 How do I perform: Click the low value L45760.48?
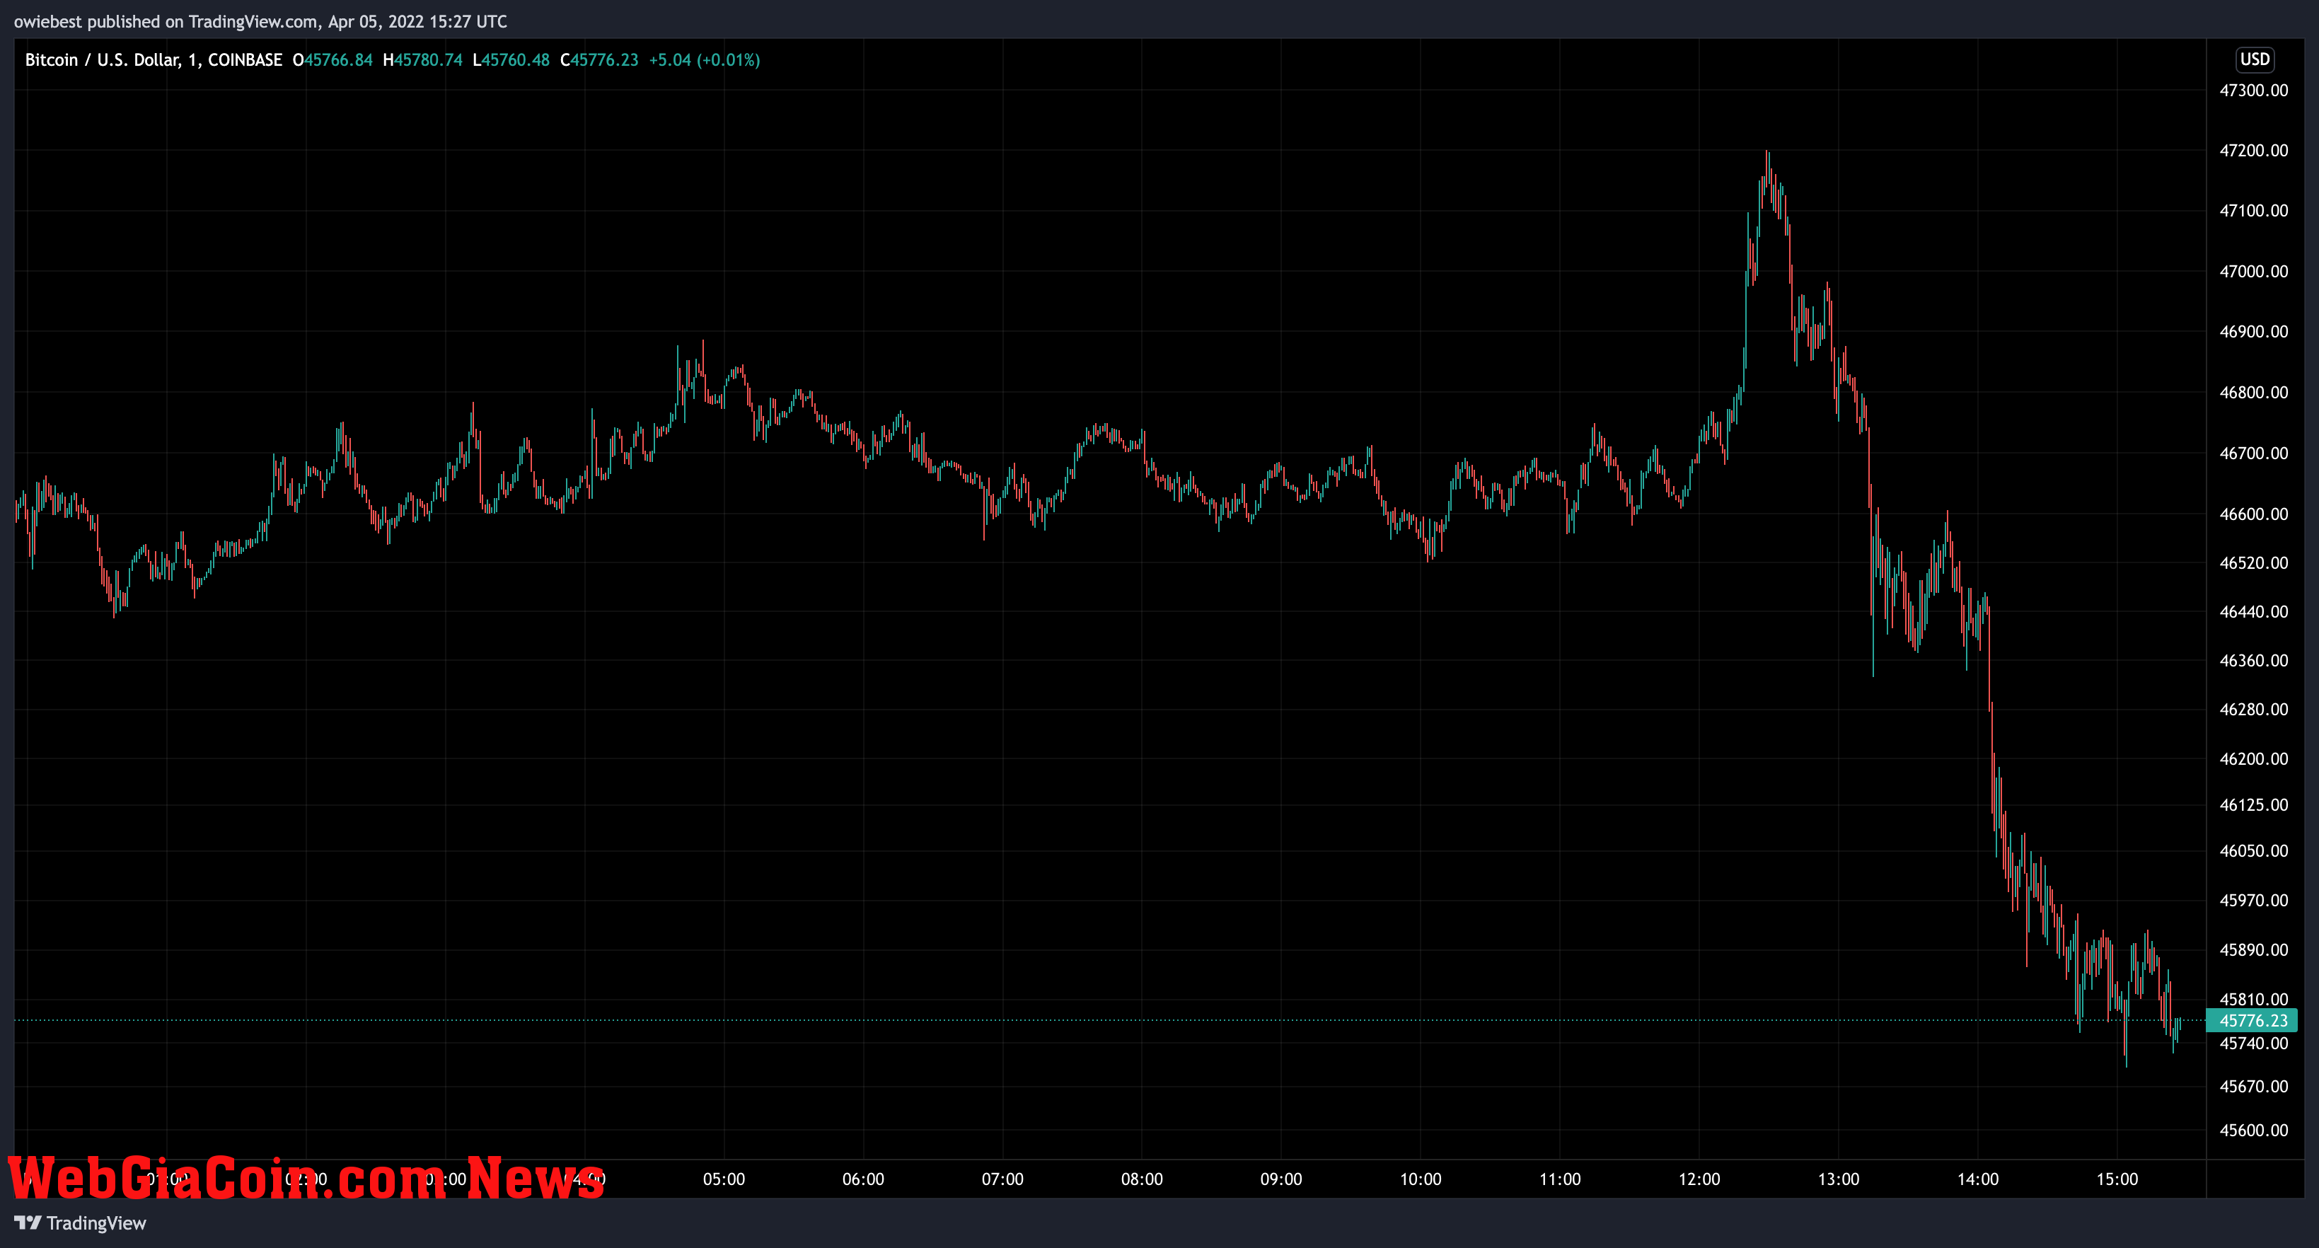tap(511, 59)
